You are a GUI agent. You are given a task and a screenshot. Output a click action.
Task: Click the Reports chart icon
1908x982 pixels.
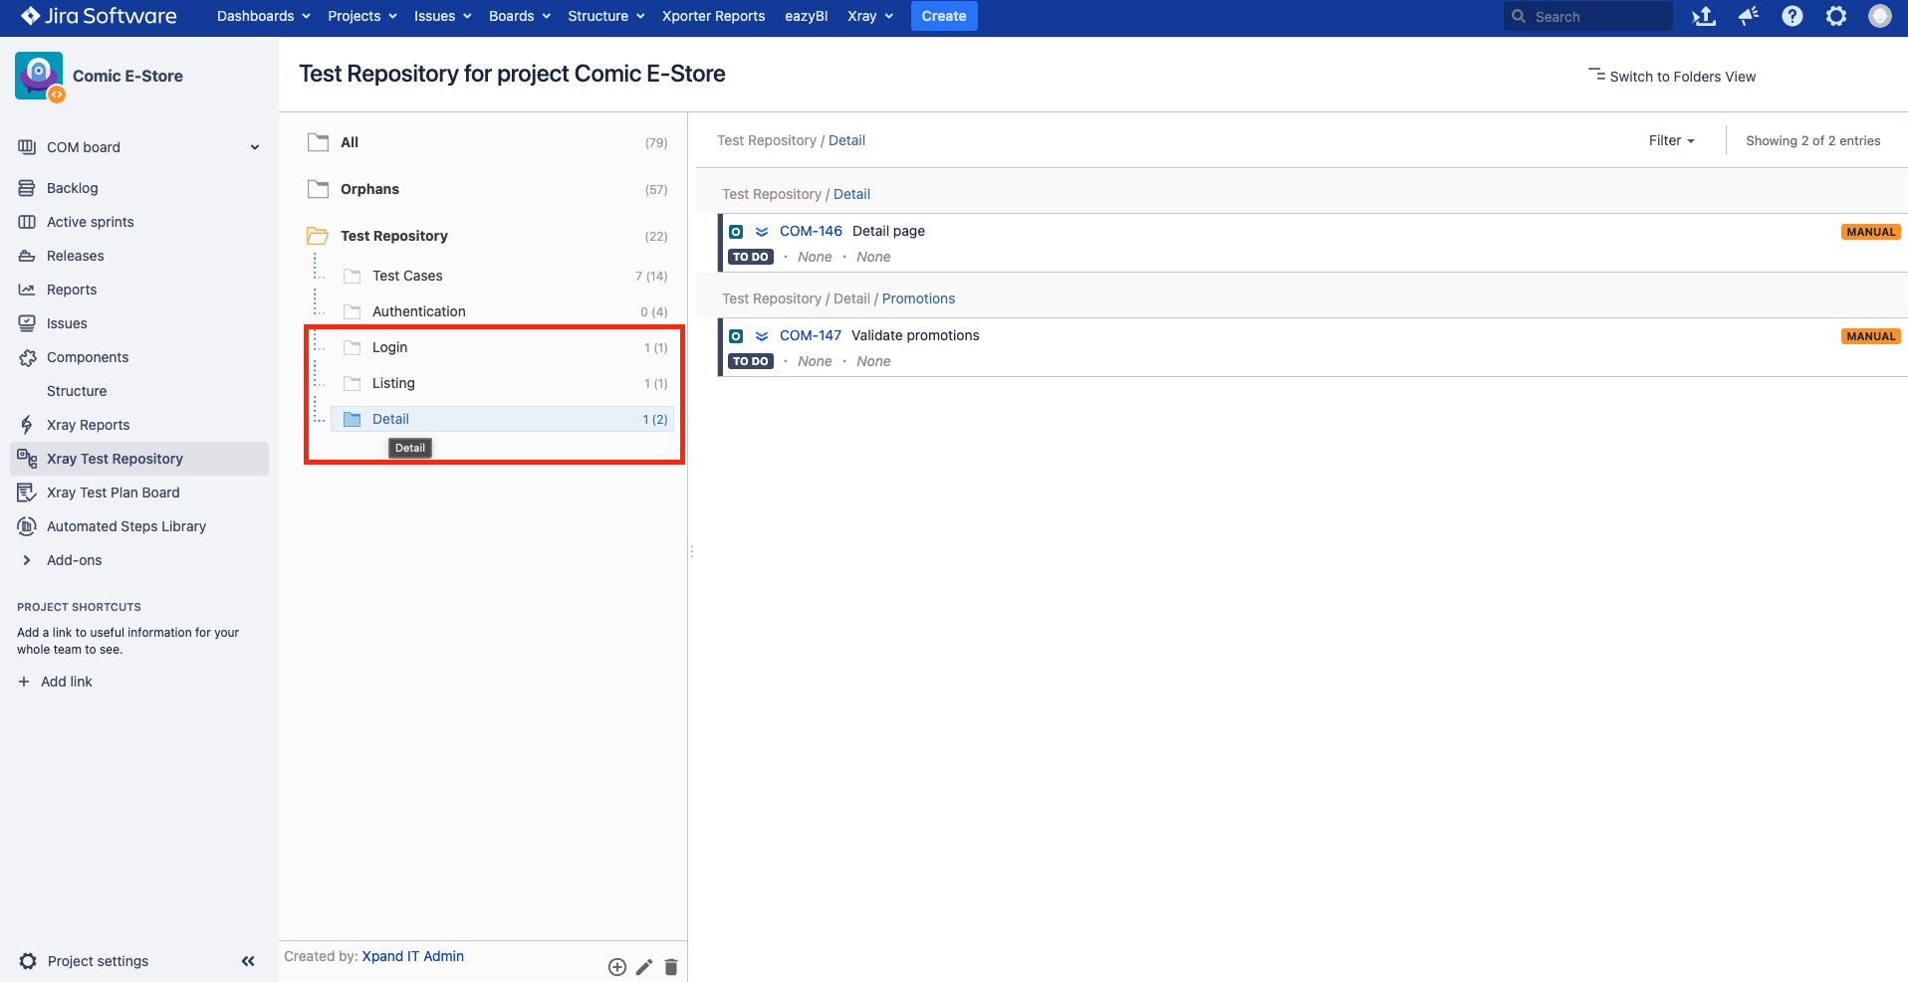(x=27, y=290)
